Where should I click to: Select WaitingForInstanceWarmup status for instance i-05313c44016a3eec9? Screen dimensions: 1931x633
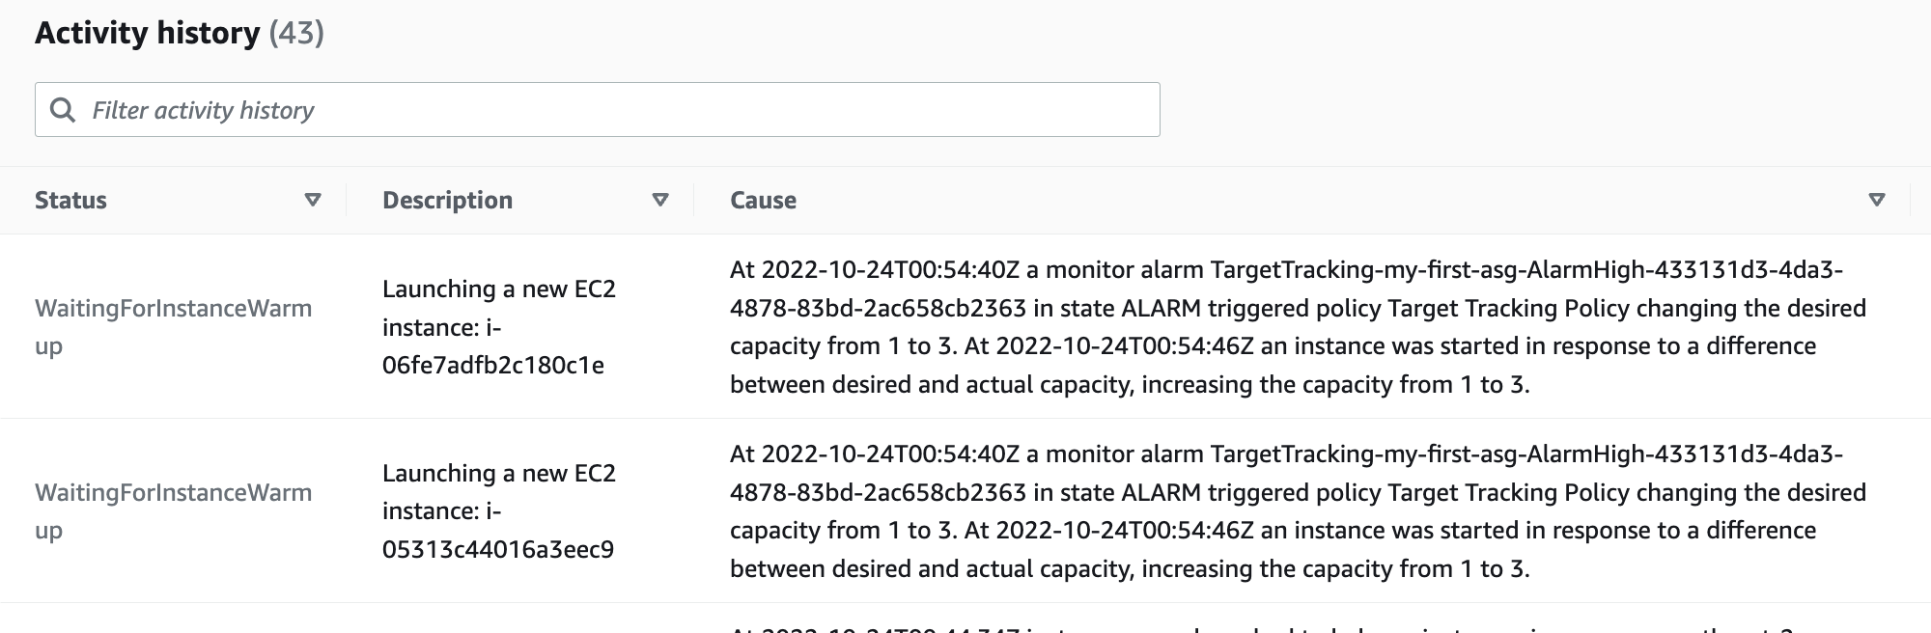[x=174, y=511]
